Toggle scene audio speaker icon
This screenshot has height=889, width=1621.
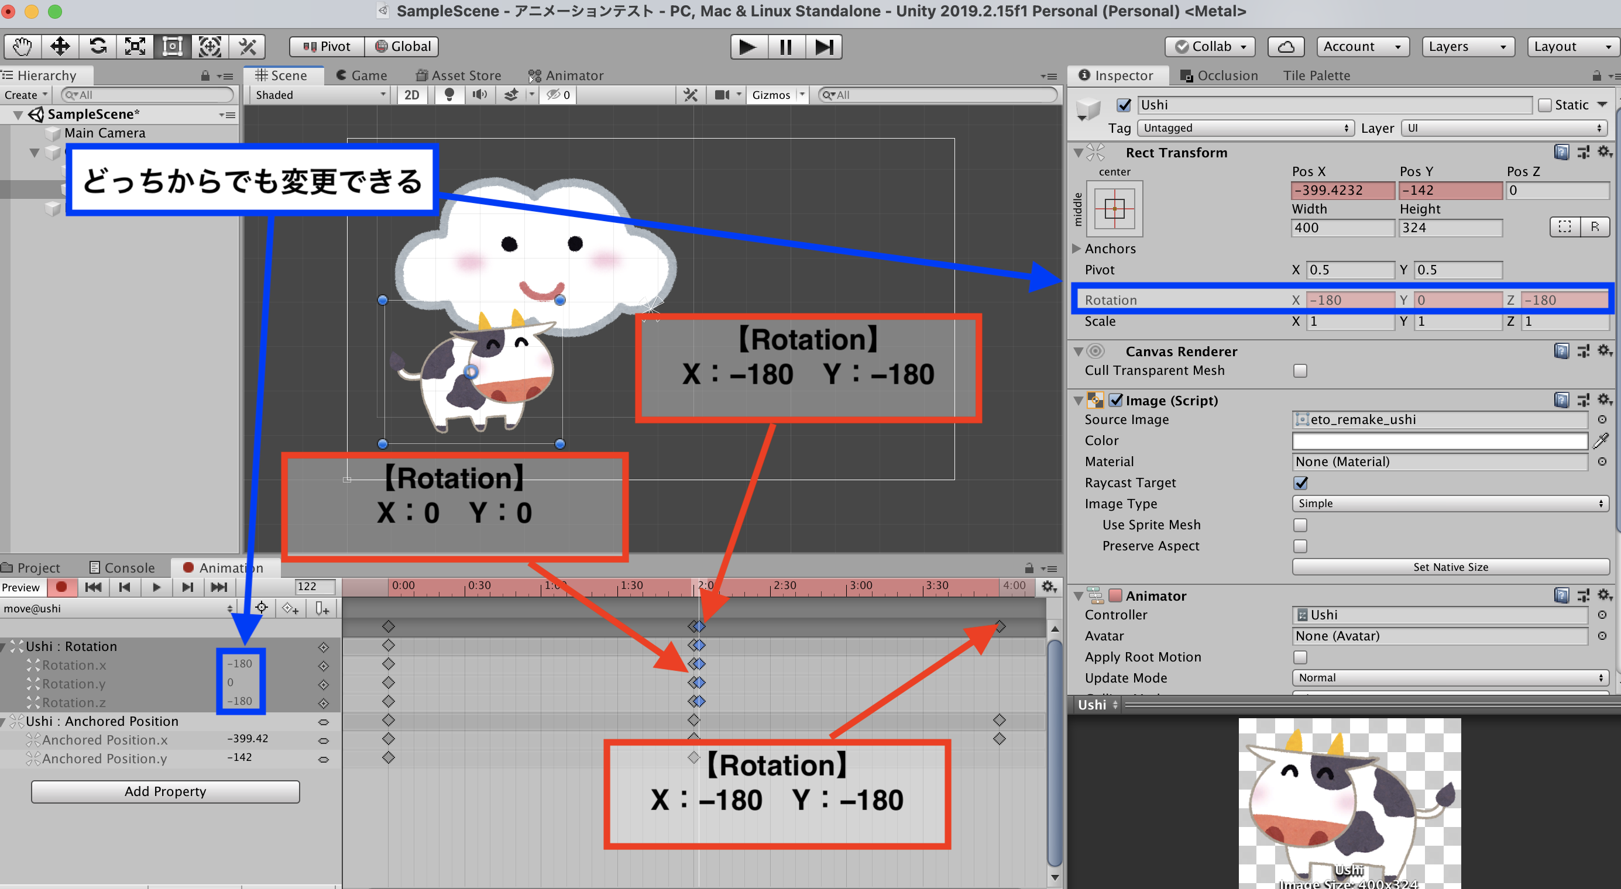pyautogui.click(x=479, y=95)
